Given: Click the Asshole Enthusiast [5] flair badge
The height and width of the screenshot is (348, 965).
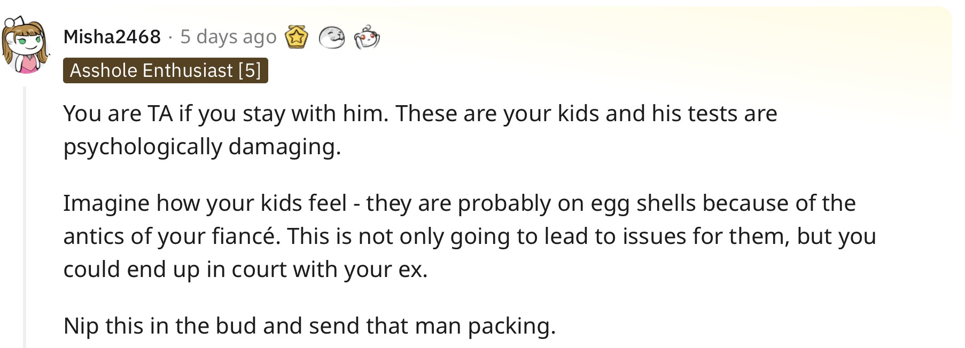Looking at the screenshot, I should click(166, 70).
